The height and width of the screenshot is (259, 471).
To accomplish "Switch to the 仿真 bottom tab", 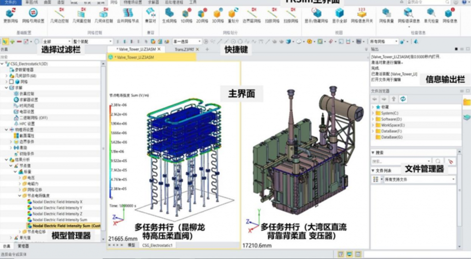I will coord(6,246).
